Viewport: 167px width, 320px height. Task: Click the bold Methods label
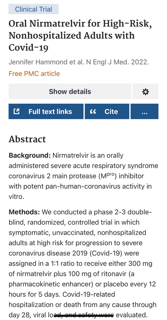[24, 212]
